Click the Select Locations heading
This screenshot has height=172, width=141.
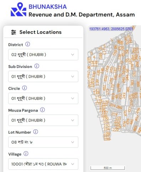(x=41, y=32)
